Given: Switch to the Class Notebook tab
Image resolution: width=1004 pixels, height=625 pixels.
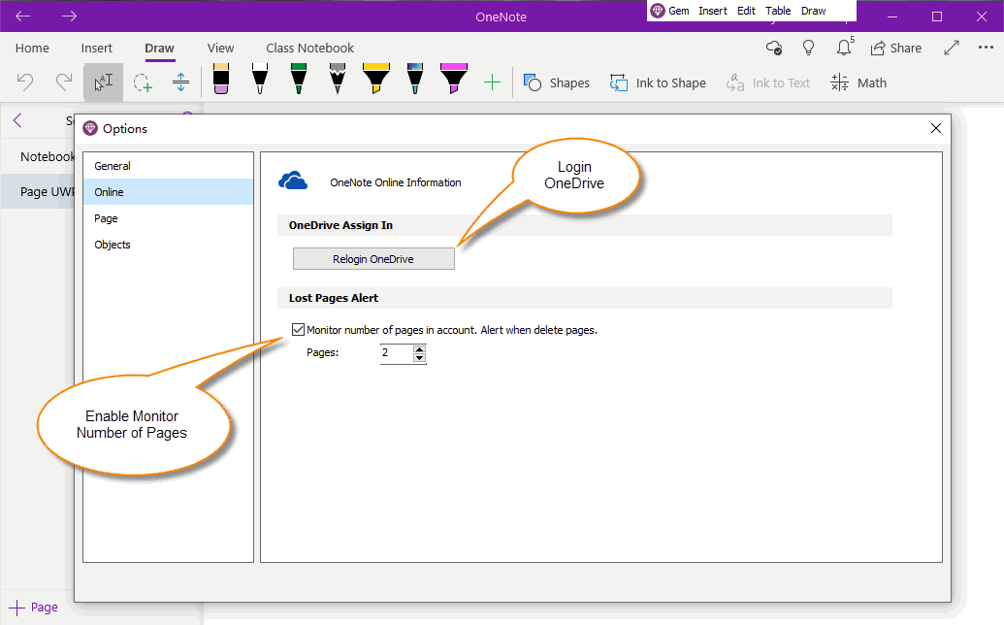Looking at the screenshot, I should tap(309, 48).
